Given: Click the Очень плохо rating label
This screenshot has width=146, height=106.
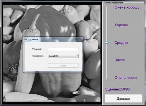Looking at the screenshot, I should 126,78.
